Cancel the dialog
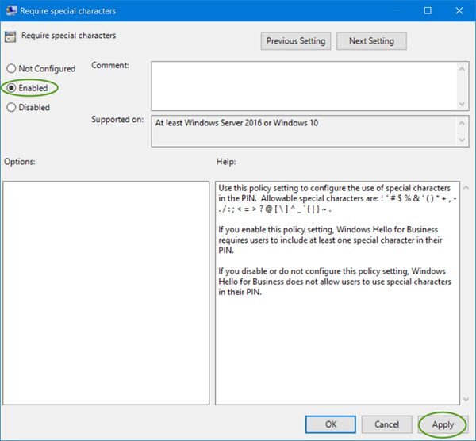 pos(387,424)
